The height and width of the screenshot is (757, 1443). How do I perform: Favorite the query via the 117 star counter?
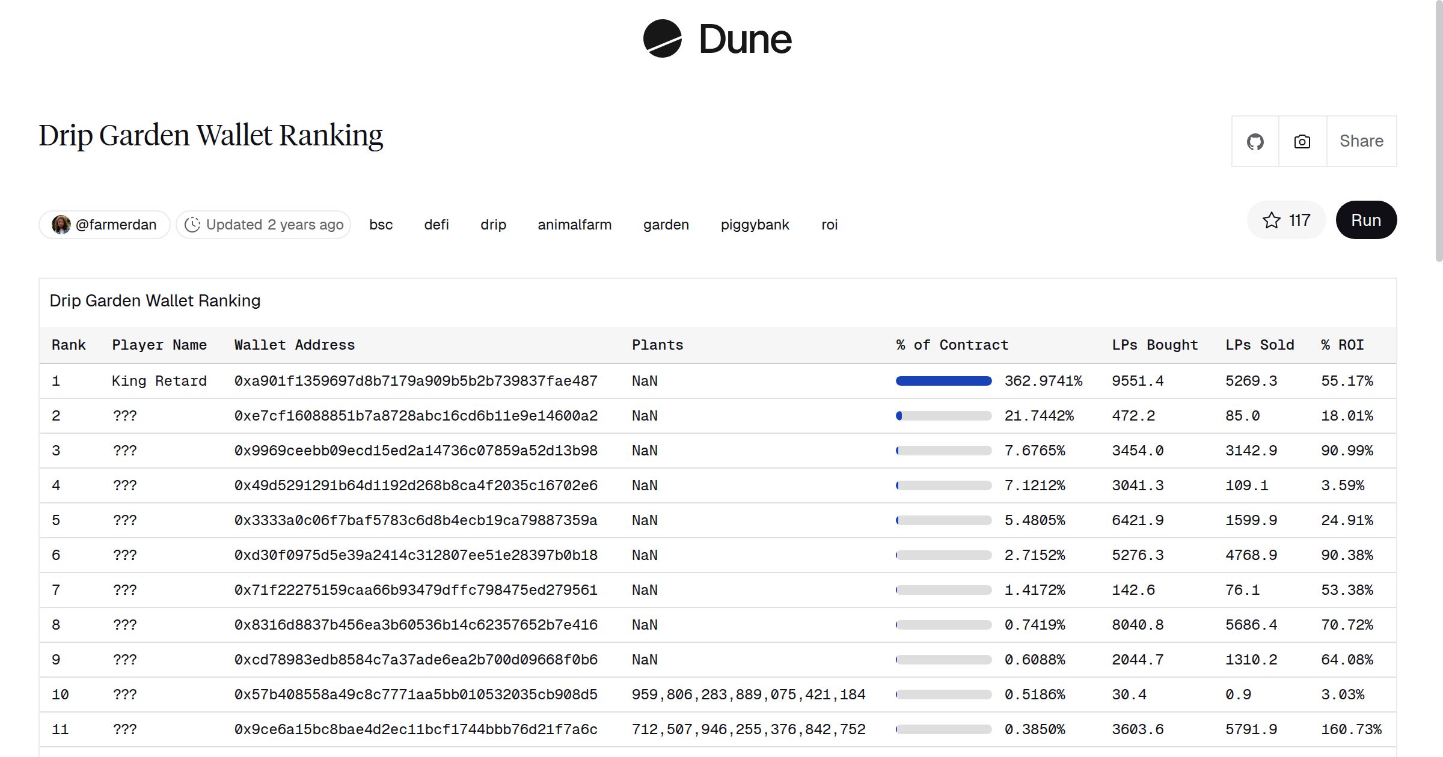coord(1287,220)
